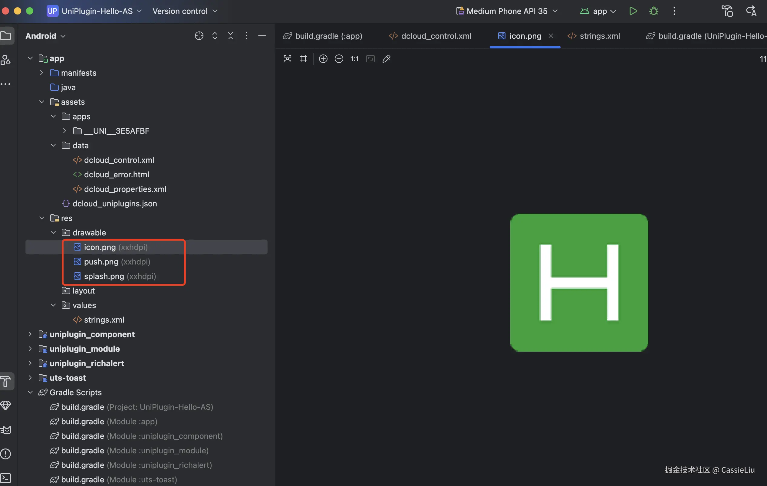Collapse all in the project tree
The height and width of the screenshot is (486, 767).
(x=231, y=36)
